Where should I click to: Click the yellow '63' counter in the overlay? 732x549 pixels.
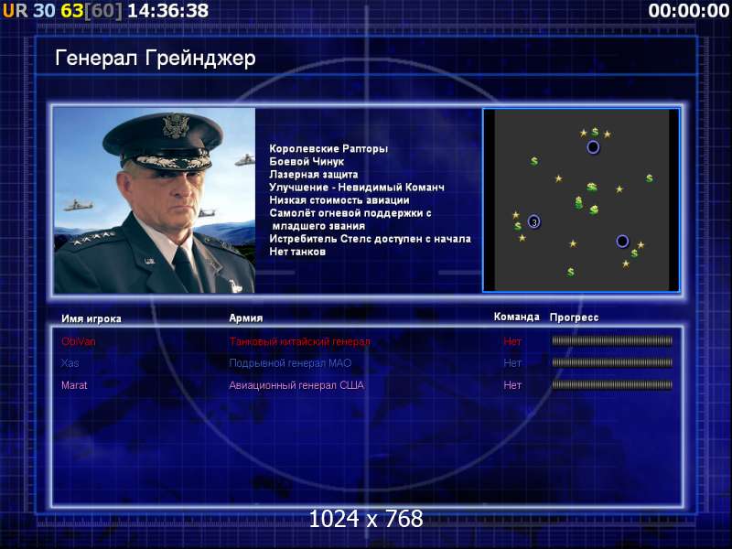tap(72, 11)
